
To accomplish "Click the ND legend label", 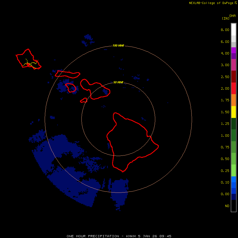I will coord(227,206).
